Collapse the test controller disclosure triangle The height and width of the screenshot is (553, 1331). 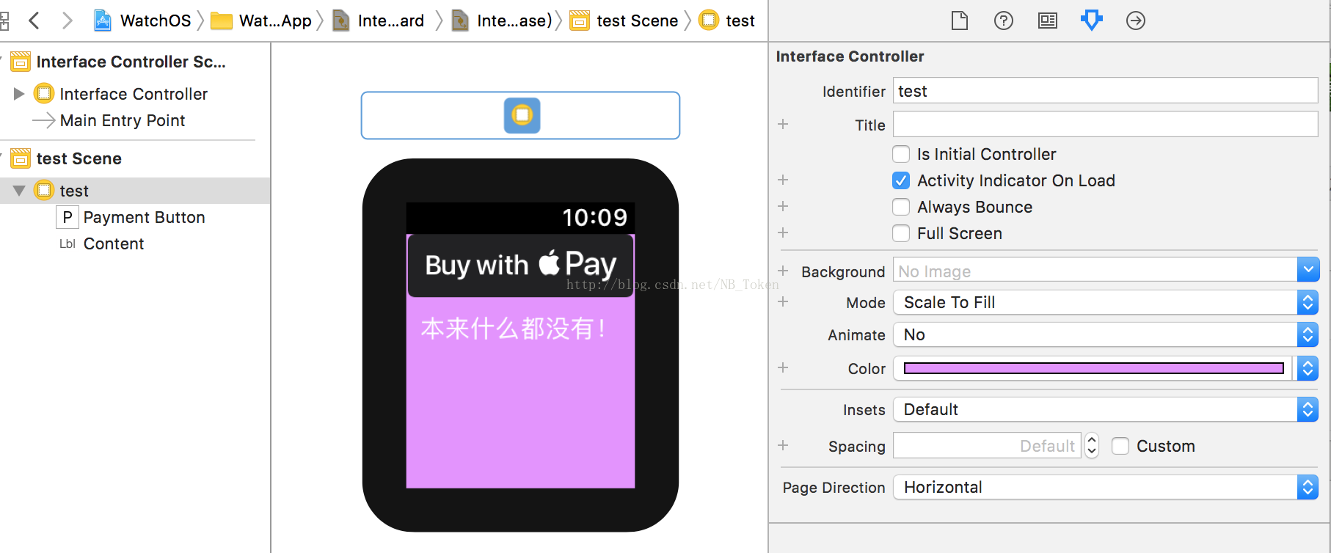point(19,191)
